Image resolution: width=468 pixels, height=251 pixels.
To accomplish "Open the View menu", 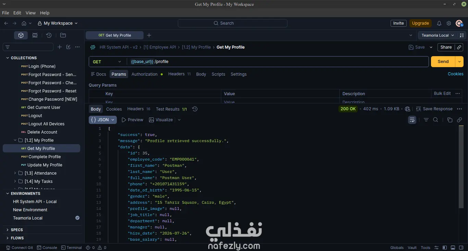I will [30, 13].
